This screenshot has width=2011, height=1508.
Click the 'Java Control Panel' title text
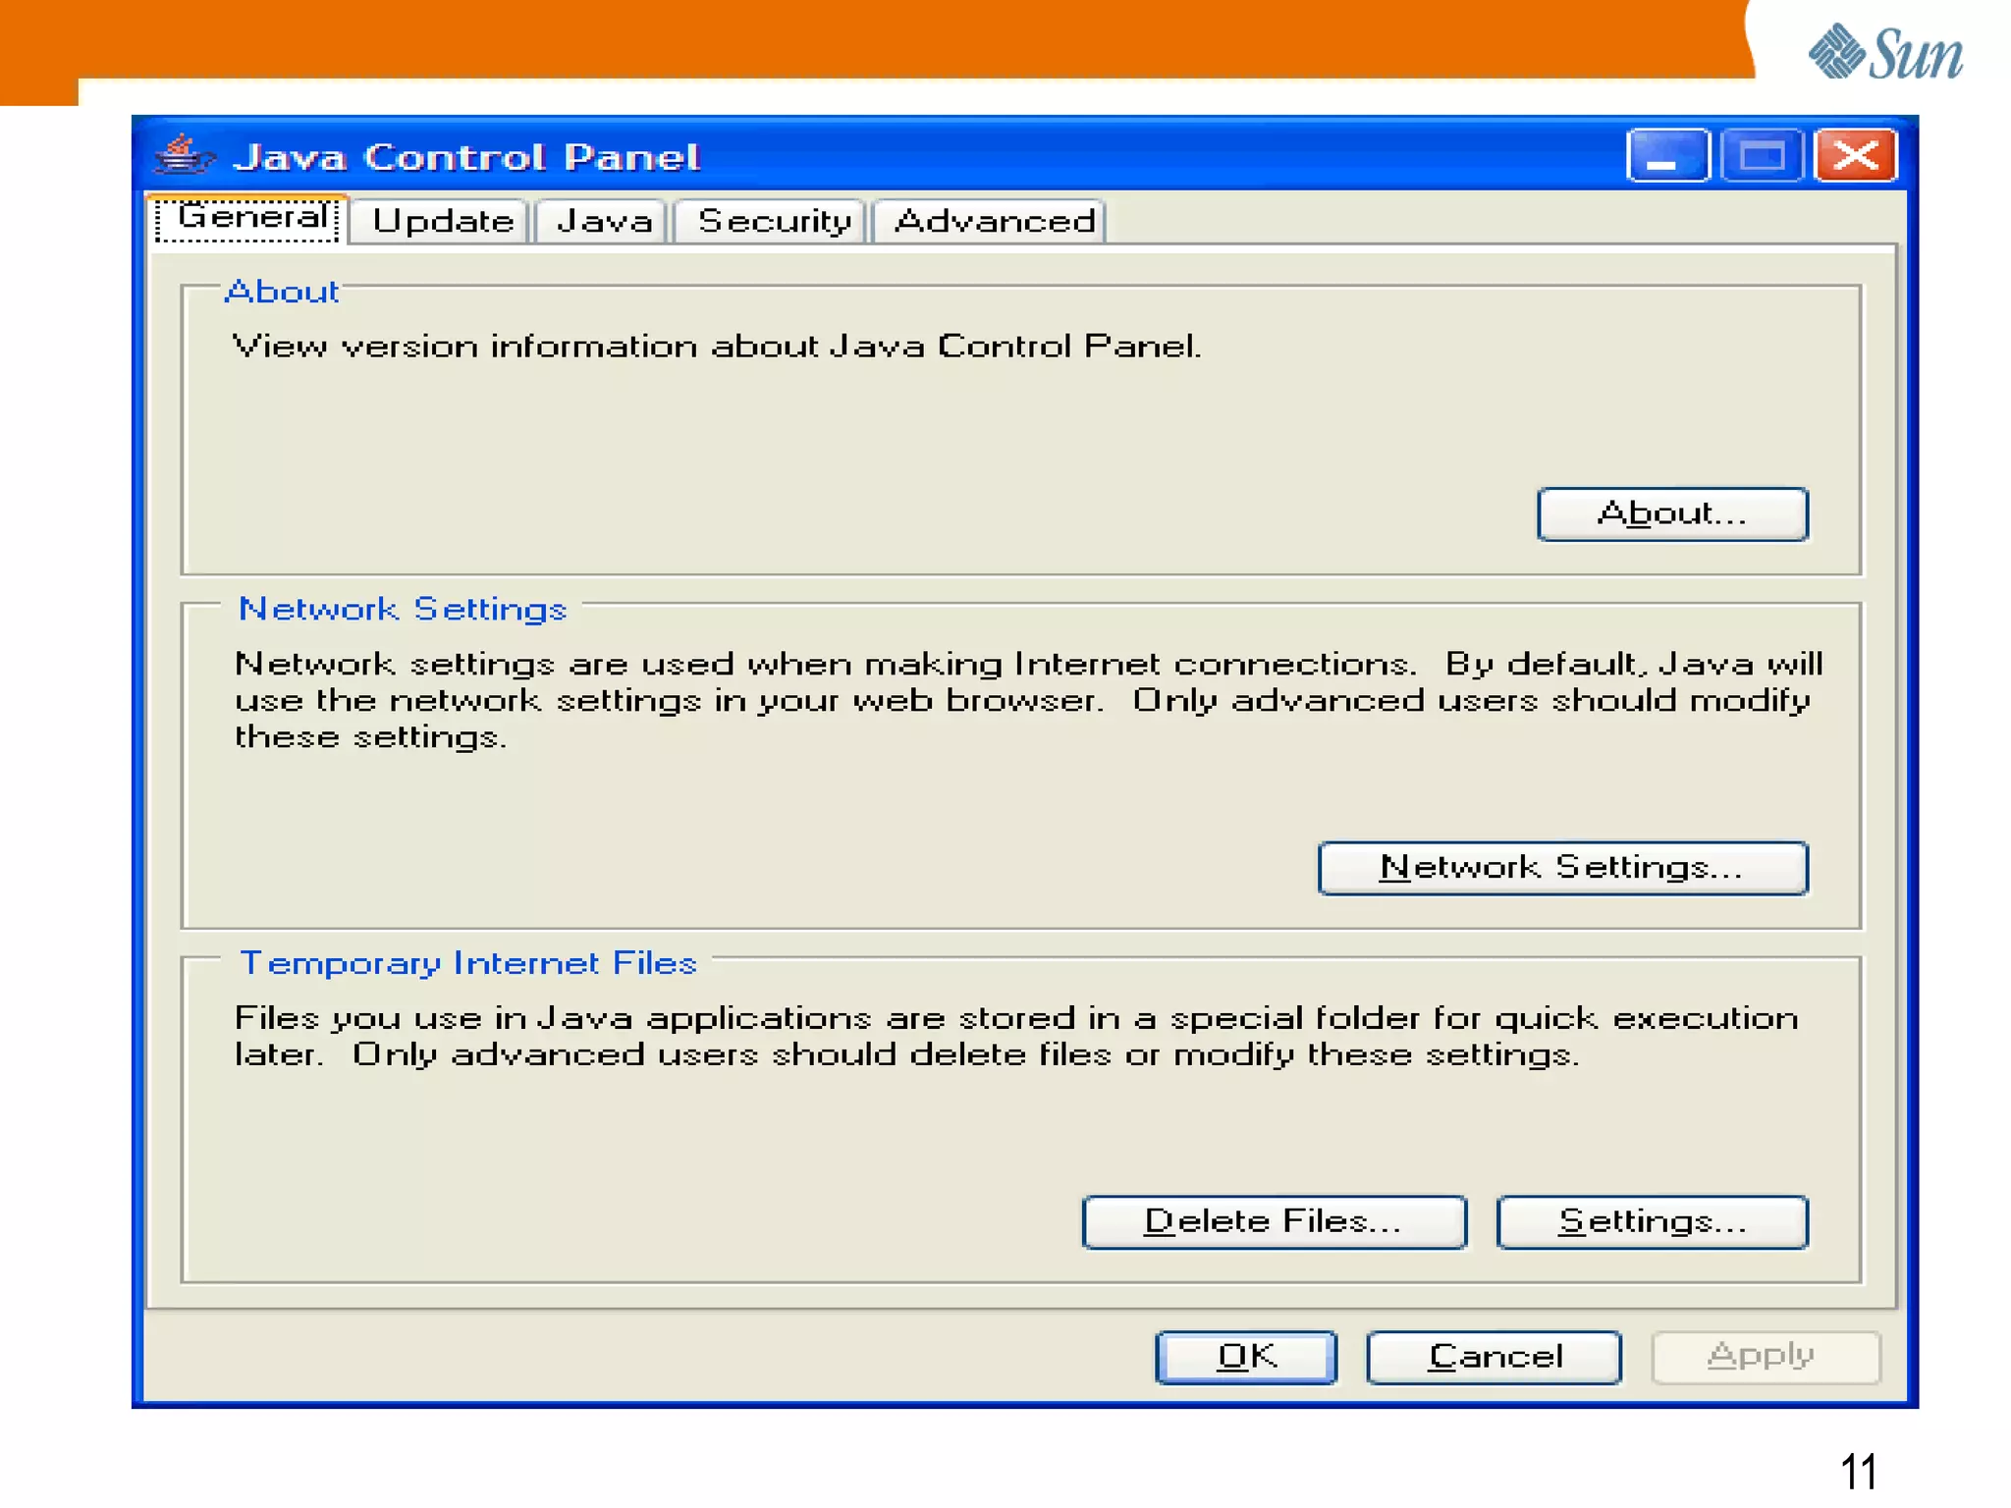click(x=466, y=157)
